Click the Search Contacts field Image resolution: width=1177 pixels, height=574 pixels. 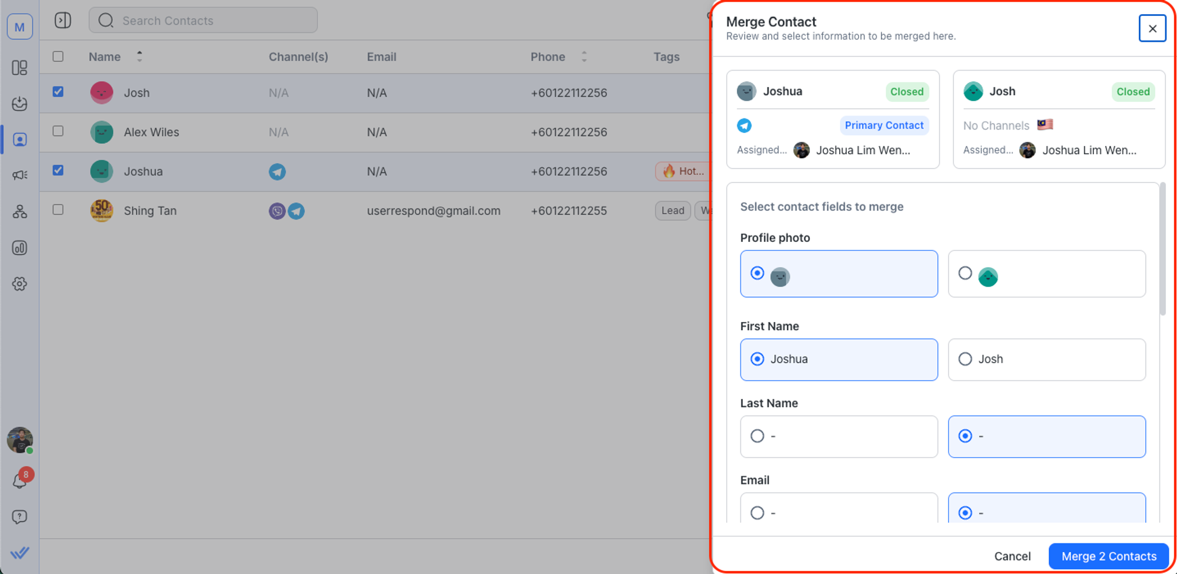point(203,20)
